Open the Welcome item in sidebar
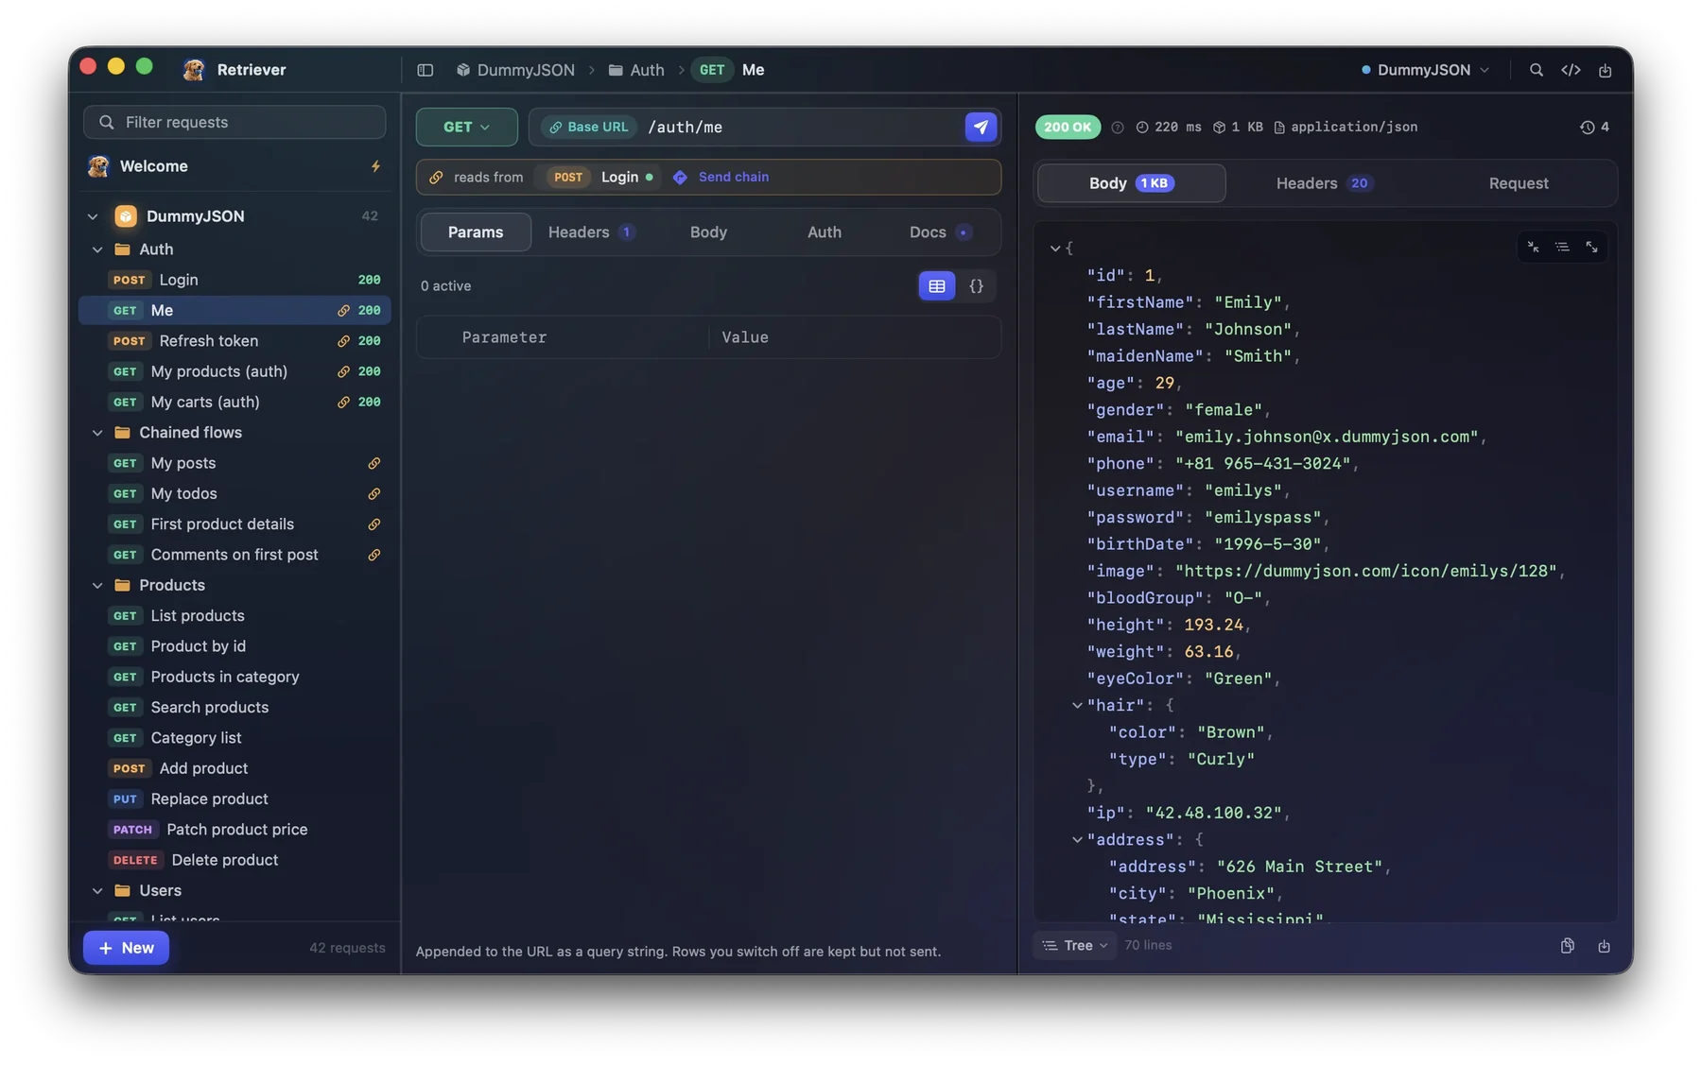Viewport: 1702px width, 1065px height. [x=234, y=166]
